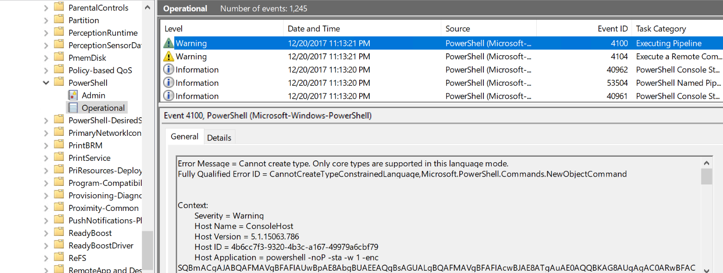This screenshot has height=273, width=723.
Task: Collapse the PowerShell tree node
Action: click(x=46, y=83)
